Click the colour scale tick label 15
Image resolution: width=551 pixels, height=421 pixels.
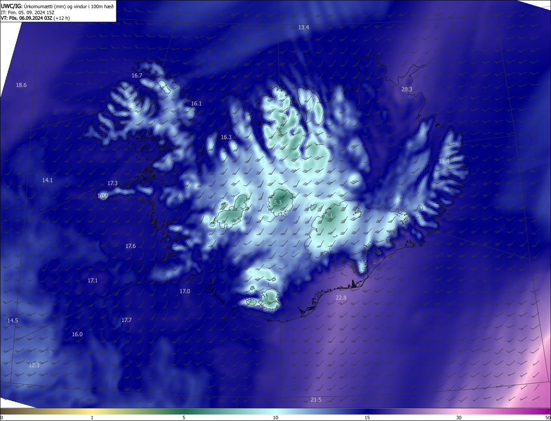pyautogui.click(x=367, y=418)
